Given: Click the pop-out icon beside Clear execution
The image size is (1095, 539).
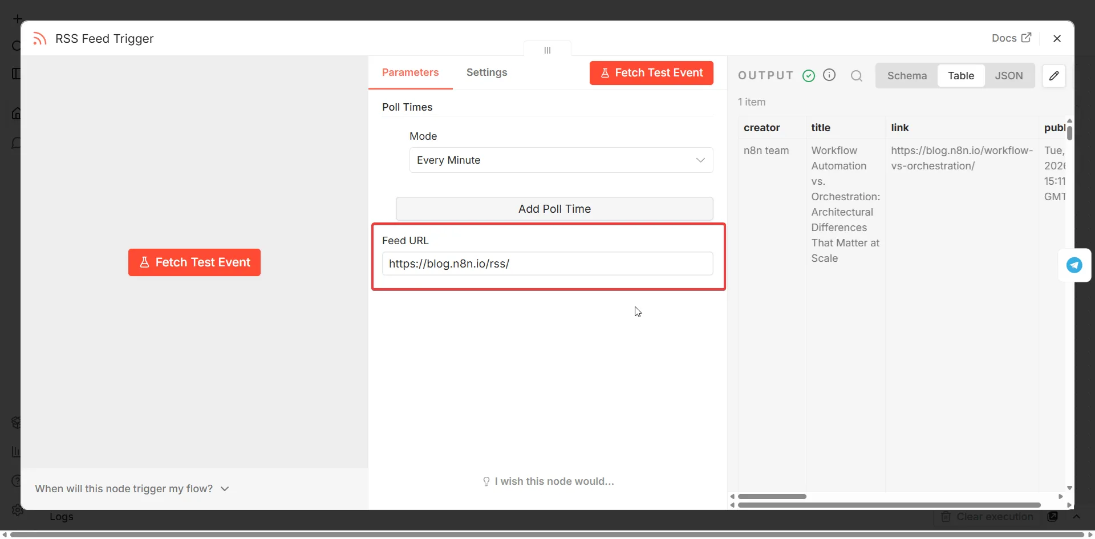Looking at the screenshot, I should (1053, 517).
